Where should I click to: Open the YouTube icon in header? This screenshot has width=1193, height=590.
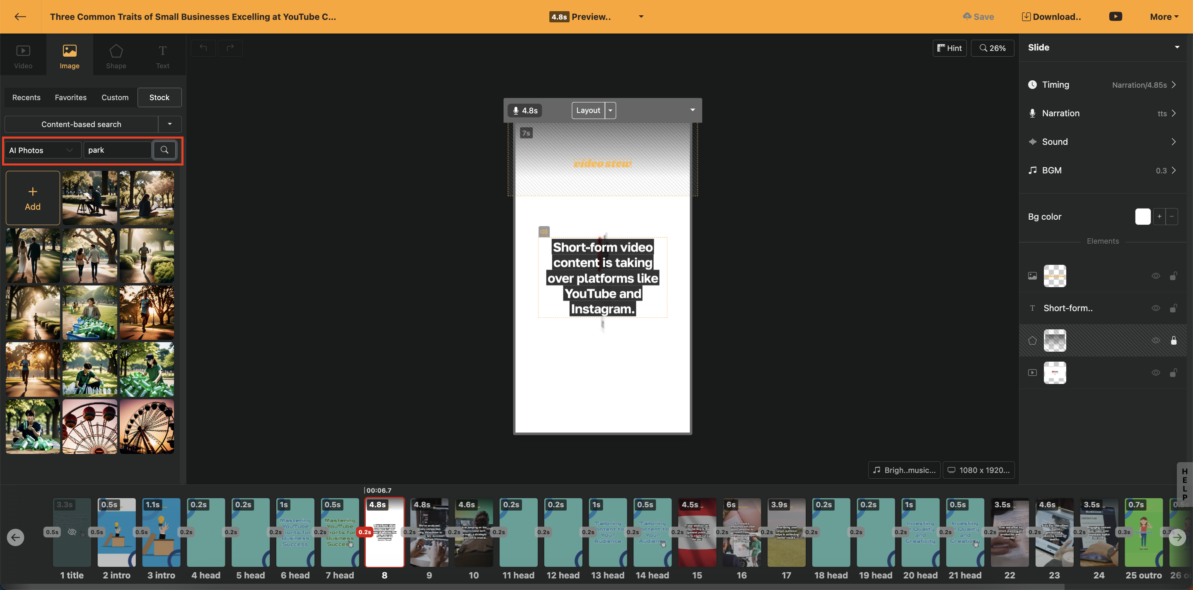click(1115, 17)
